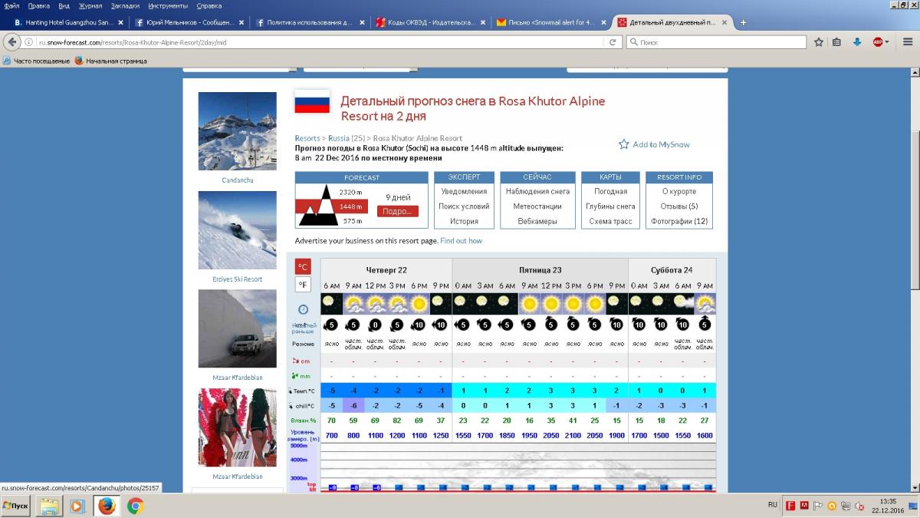Click the red Подро... button
The height and width of the screenshot is (518, 920).
398,211
